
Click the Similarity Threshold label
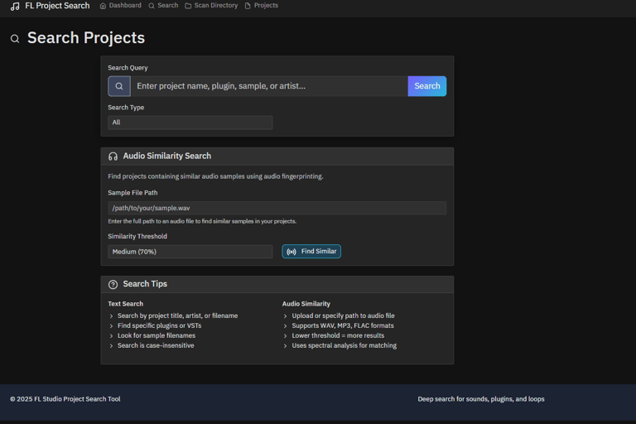click(x=137, y=236)
